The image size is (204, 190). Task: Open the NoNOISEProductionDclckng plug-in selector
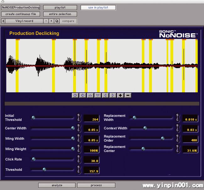[x=21, y=8]
